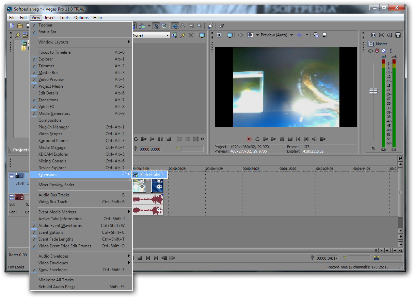This screenshot has height=298, width=414.
Task: Copy snapshot to clipboard icon
Action: (x=316, y=35)
